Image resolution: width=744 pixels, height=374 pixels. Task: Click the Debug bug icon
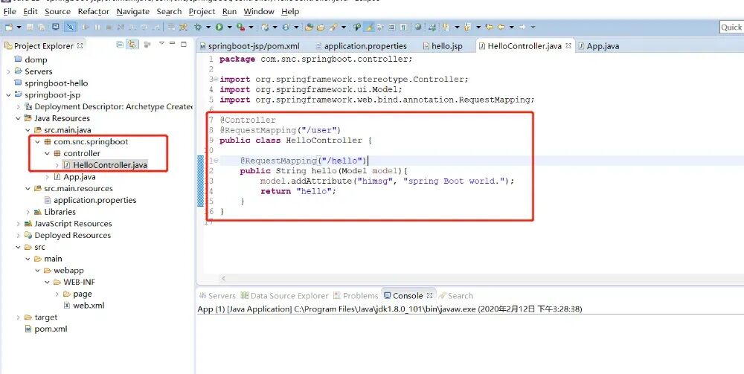click(x=198, y=27)
